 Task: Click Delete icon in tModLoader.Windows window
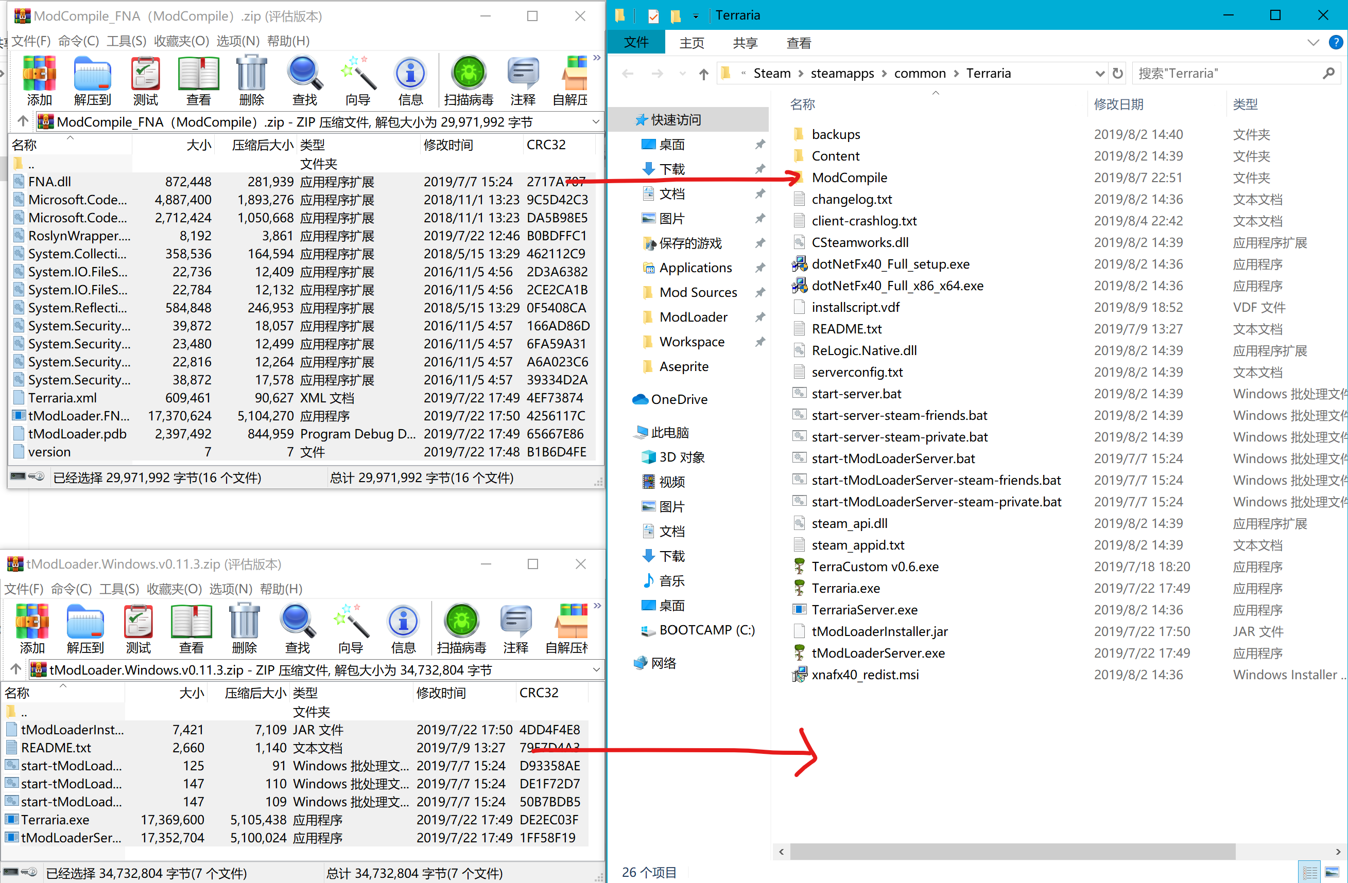[244, 628]
